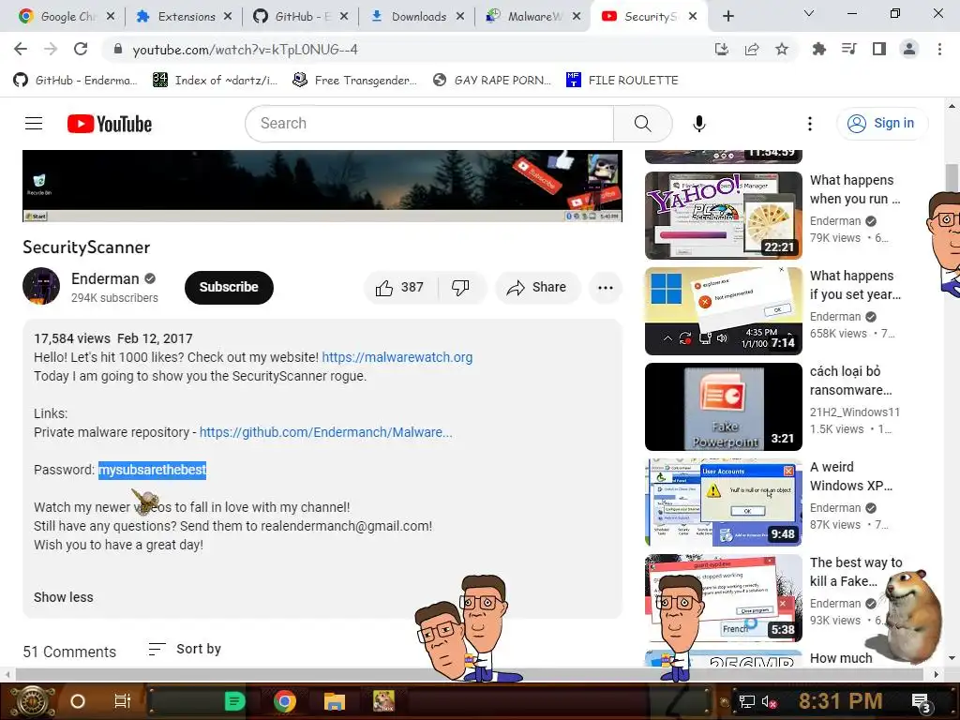This screenshot has width=960, height=720.
Task: Click the install app icon in address bar
Action: pos(722,49)
